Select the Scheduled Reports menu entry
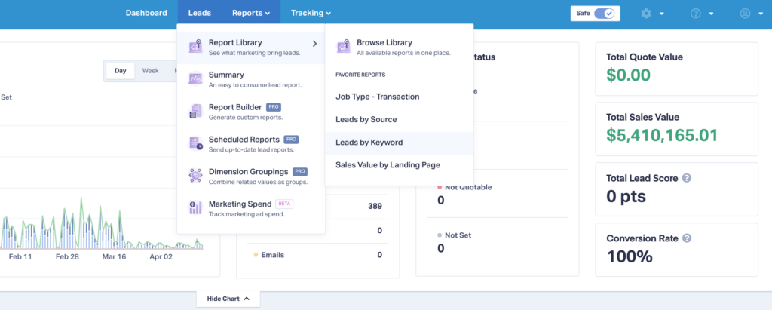This screenshot has height=310, width=772. click(x=251, y=144)
